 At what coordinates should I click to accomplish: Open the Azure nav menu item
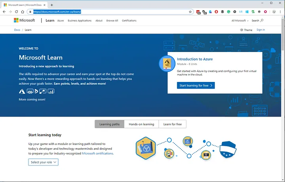(61, 20)
